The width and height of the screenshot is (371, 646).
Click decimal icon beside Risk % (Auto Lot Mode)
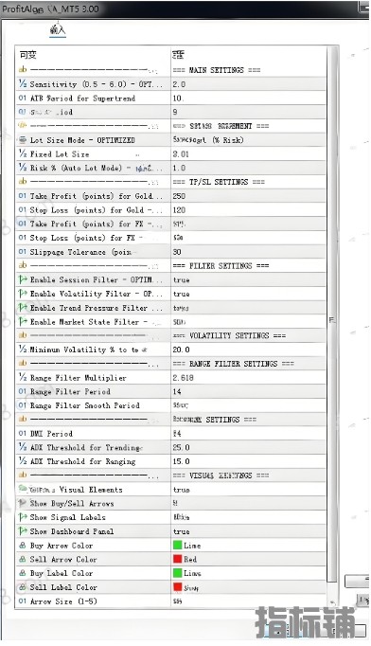(23, 168)
